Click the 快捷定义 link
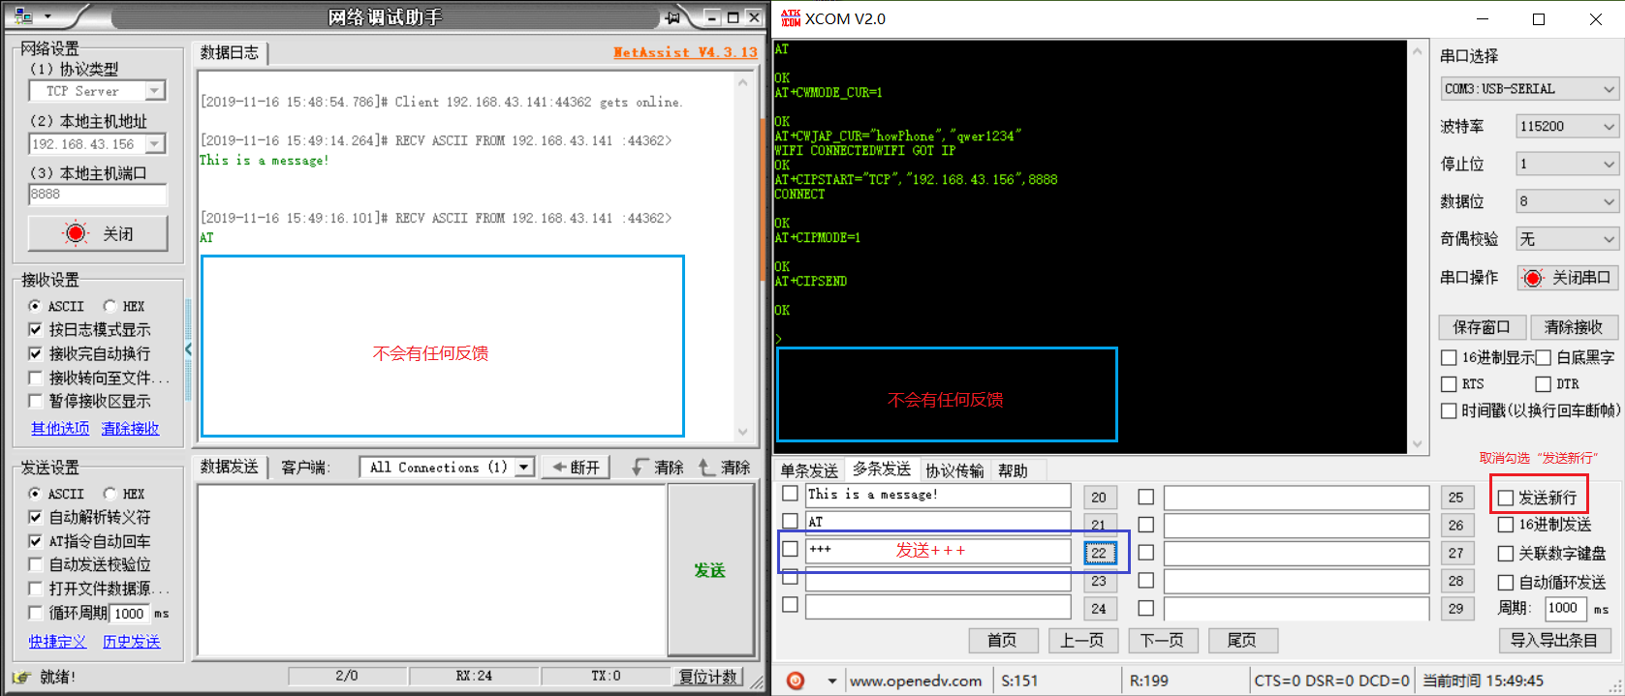The image size is (1625, 696). pos(57,642)
